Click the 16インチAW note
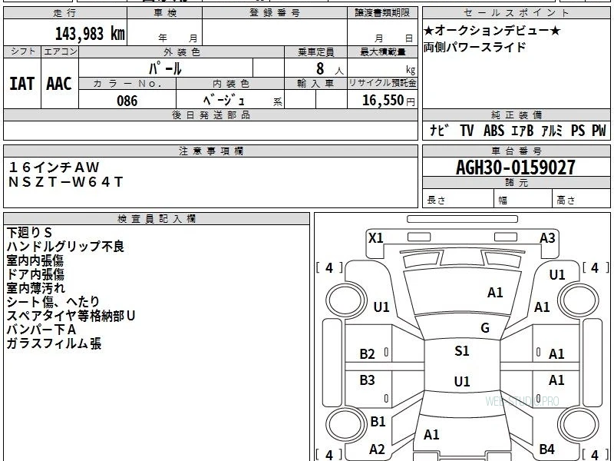 coord(54,167)
